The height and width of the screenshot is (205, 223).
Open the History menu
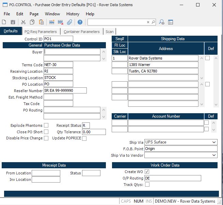pos(73,14)
